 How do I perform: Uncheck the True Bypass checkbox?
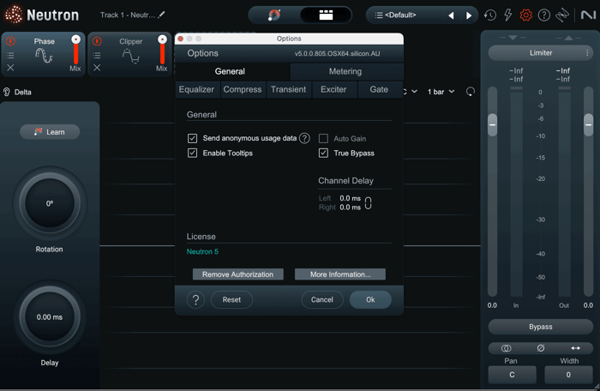pyautogui.click(x=323, y=153)
